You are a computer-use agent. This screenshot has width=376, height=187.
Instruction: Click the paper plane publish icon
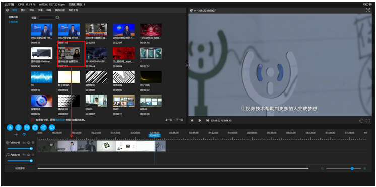click(43, 128)
